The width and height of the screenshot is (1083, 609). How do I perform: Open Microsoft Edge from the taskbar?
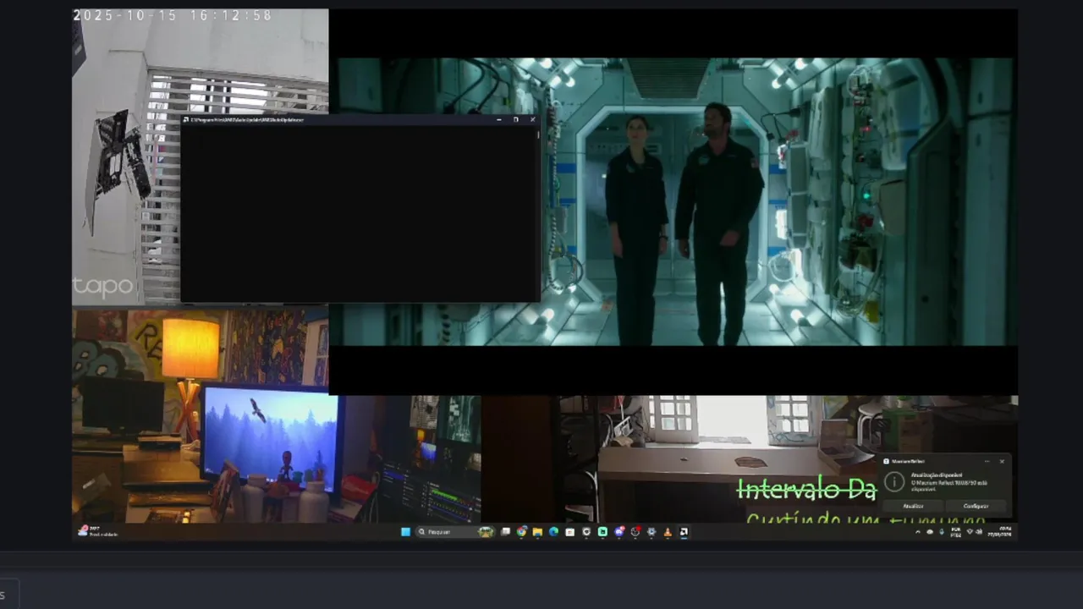point(553,532)
